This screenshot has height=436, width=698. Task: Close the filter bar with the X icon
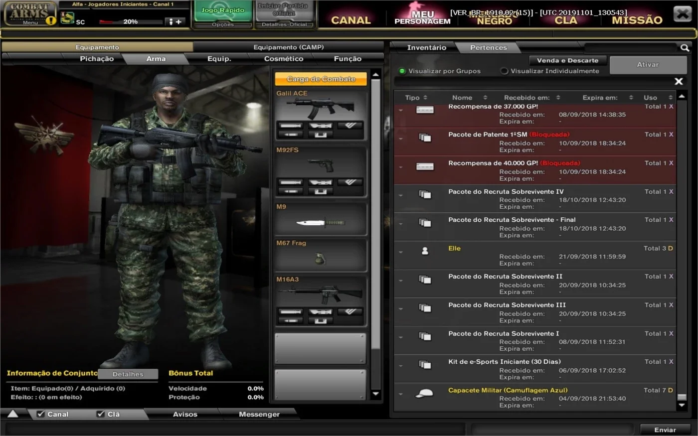(679, 81)
